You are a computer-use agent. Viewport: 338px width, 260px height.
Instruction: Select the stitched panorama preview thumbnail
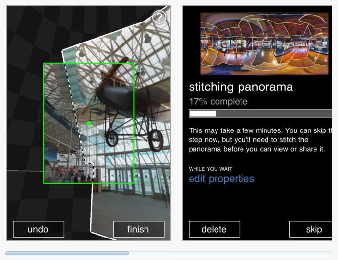(x=265, y=43)
